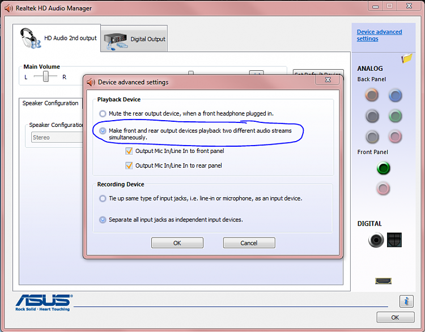This screenshot has width=425, height=332.
Task: Click the Playback Device group label
Action: [x=119, y=100]
